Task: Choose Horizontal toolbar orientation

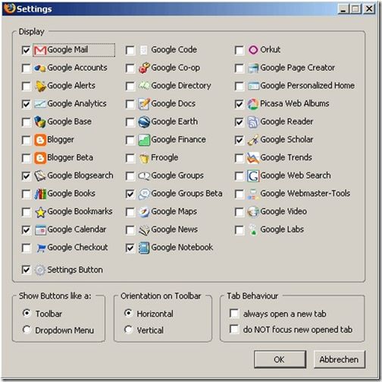Action: coord(128,313)
